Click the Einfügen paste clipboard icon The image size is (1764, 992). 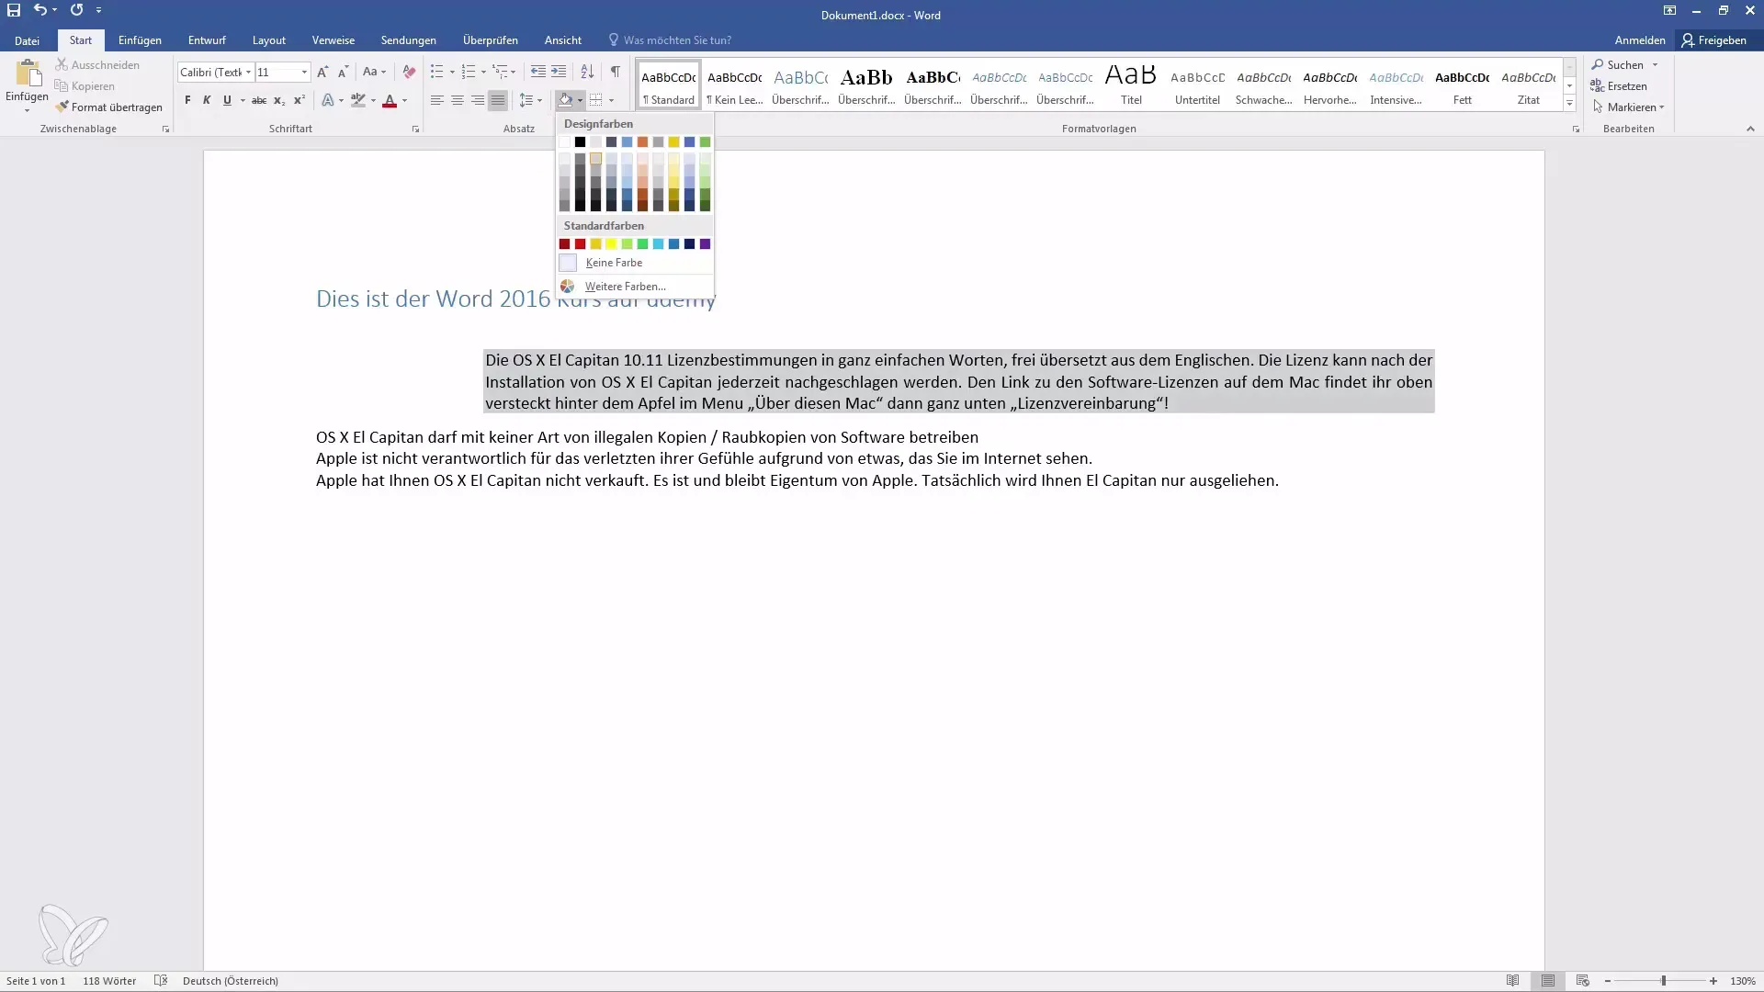[28, 73]
